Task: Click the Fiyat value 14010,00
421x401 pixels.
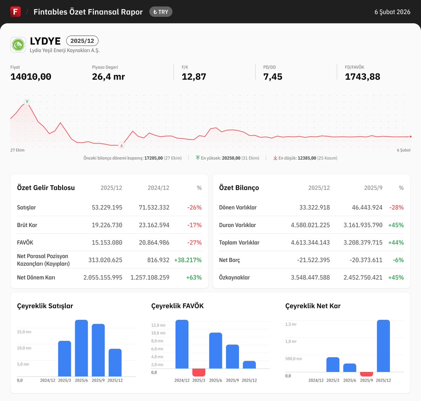Action: (x=31, y=77)
